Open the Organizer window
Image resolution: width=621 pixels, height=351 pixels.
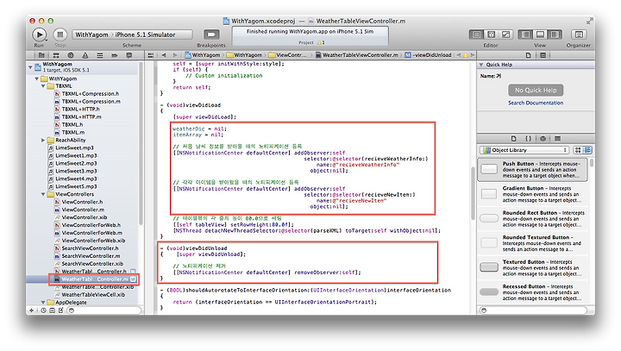pos(579,34)
